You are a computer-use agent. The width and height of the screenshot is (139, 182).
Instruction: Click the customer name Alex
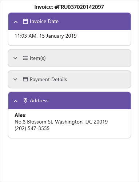pos(20,115)
